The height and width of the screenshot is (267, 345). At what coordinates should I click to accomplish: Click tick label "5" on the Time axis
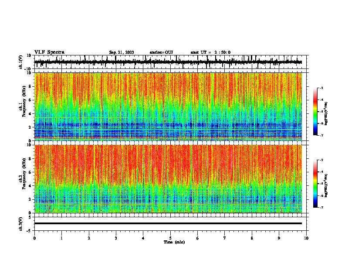(x=170, y=238)
